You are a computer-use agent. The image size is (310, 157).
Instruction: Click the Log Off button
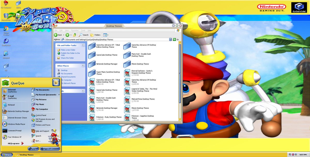(33, 149)
